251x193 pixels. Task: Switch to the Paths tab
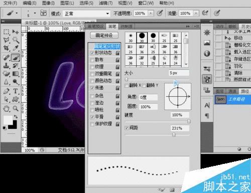click(x=245, y=91)
